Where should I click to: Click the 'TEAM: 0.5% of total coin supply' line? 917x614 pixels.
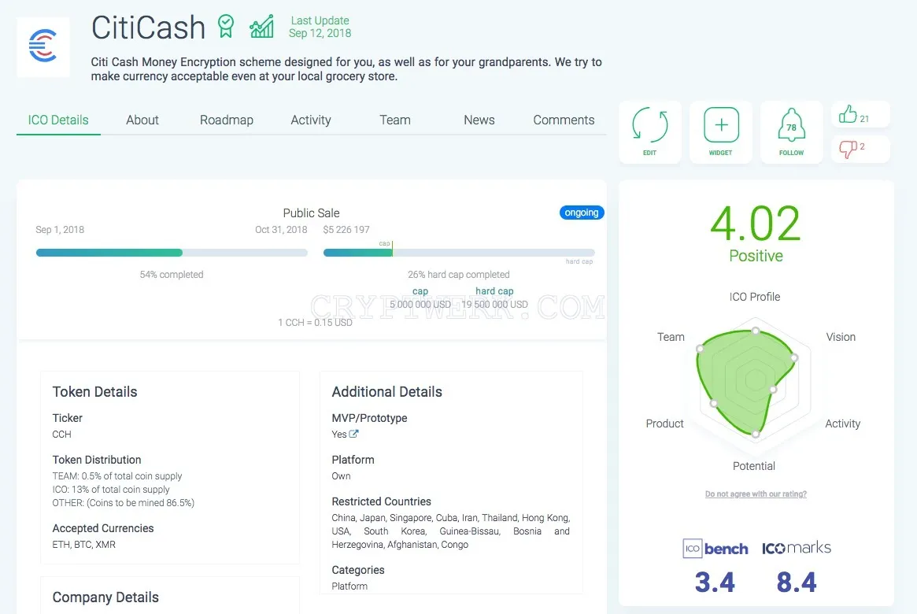pyautogui.click(x=117, y=476)
